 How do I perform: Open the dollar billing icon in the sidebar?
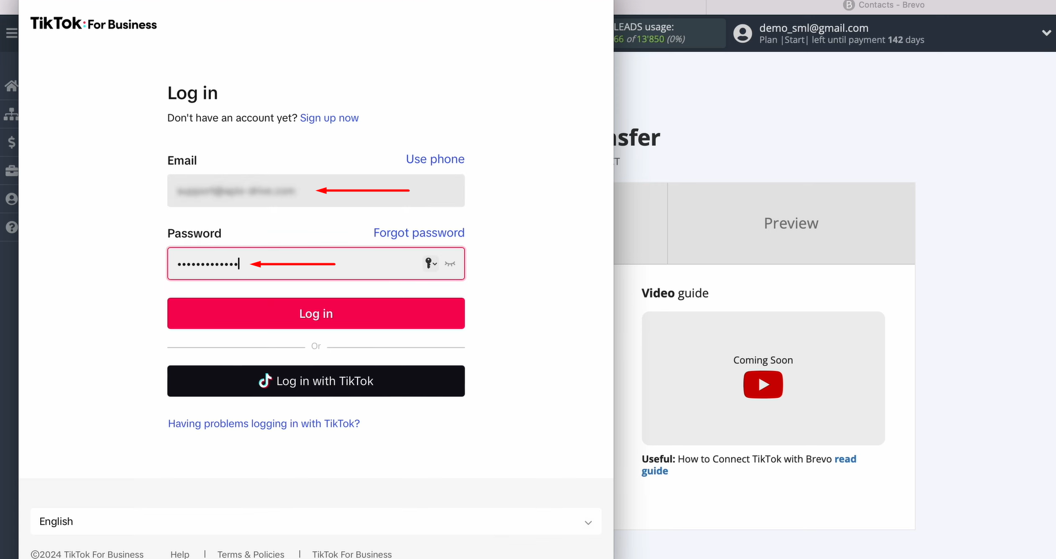(x=11, y=143)
